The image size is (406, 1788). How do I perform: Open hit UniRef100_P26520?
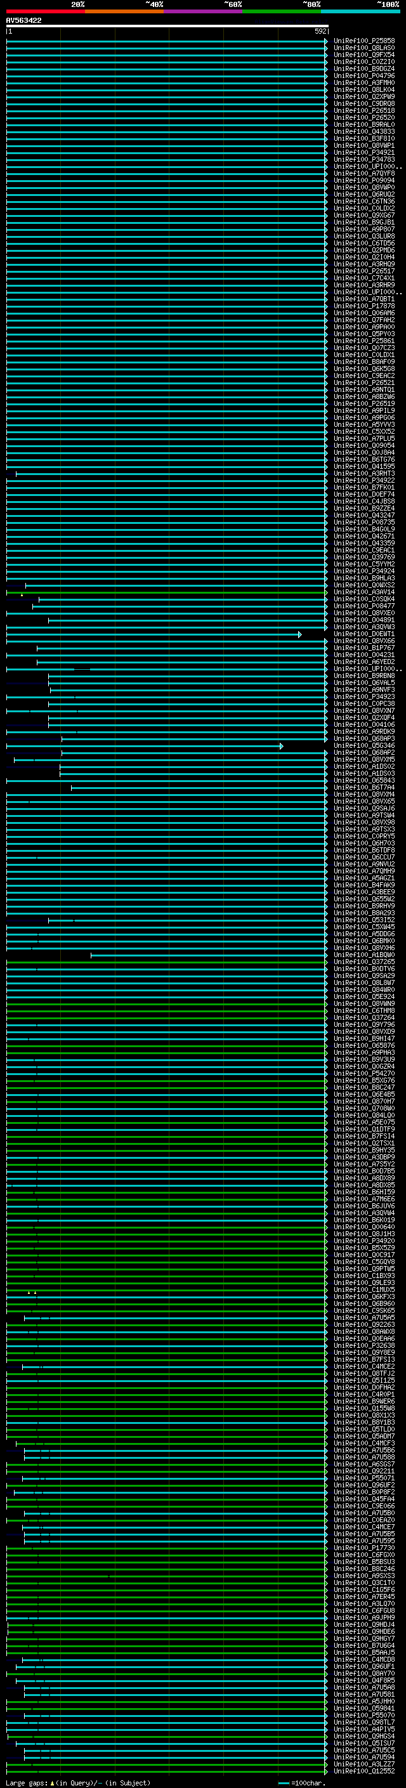pyautogui.click(x=363, y=118)
